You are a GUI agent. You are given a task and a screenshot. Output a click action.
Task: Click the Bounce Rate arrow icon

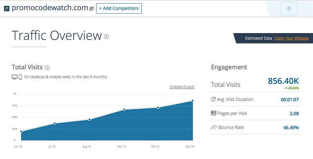(x=213, y=127)
